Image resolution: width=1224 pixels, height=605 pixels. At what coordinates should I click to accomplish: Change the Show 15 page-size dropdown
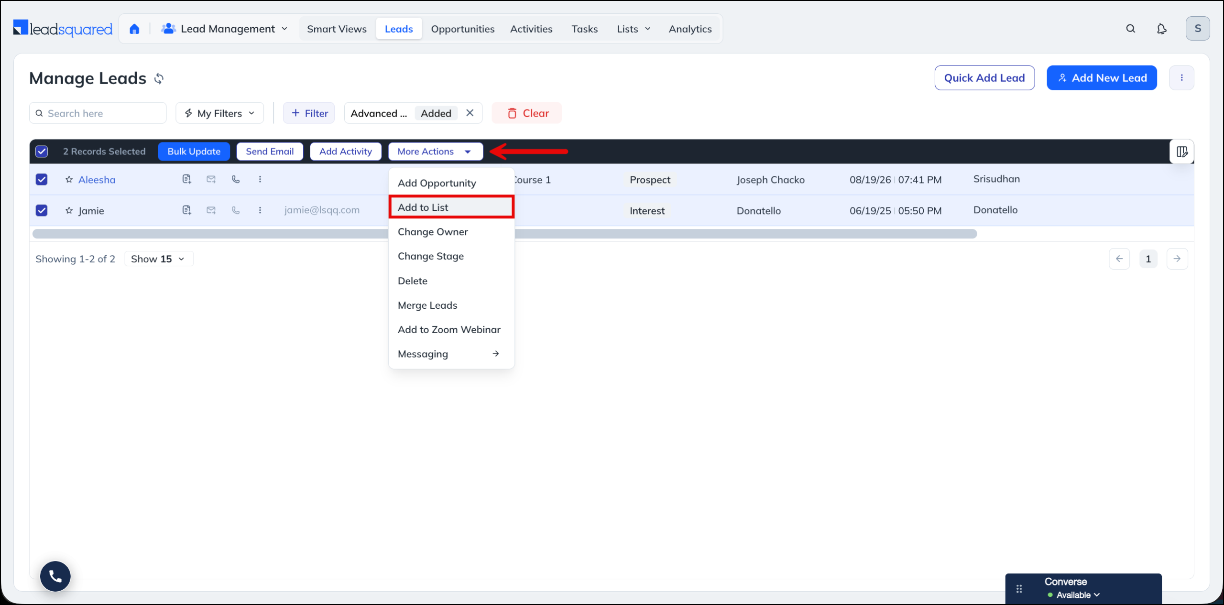(x=159, y=259)
